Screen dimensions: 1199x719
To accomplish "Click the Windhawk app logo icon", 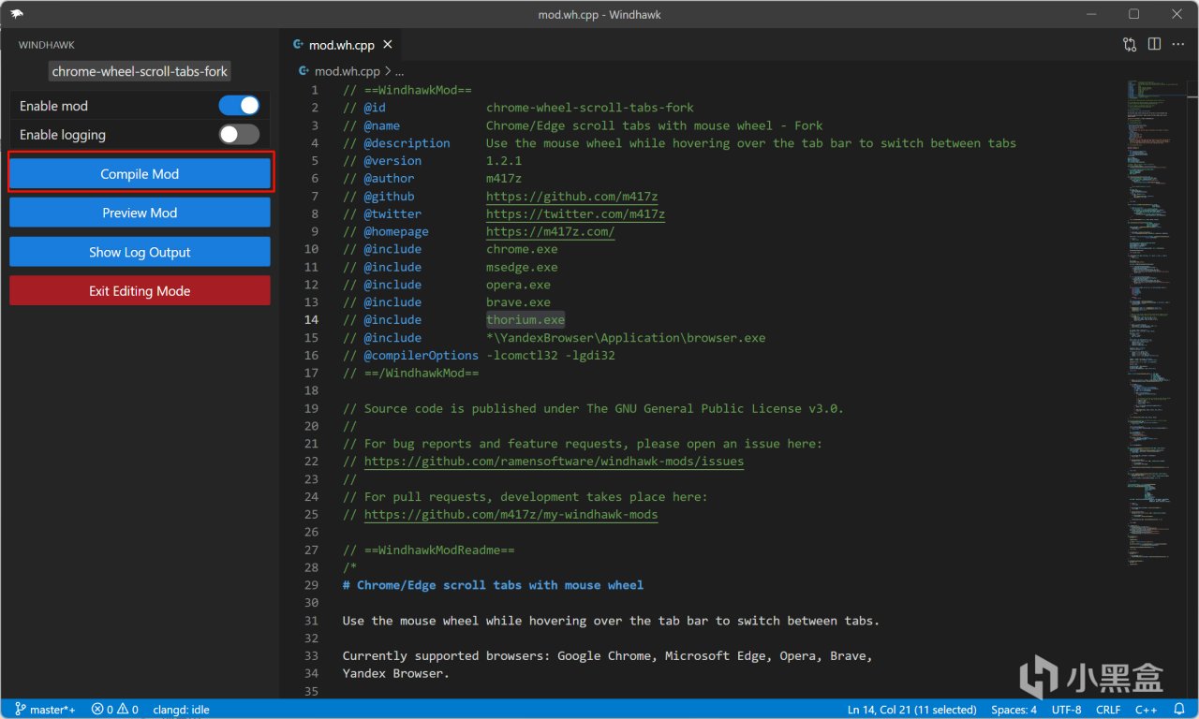I will pos(17,14).
